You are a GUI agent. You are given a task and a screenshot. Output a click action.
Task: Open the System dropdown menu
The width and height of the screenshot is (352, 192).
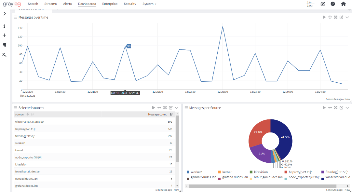pos(149,4)
